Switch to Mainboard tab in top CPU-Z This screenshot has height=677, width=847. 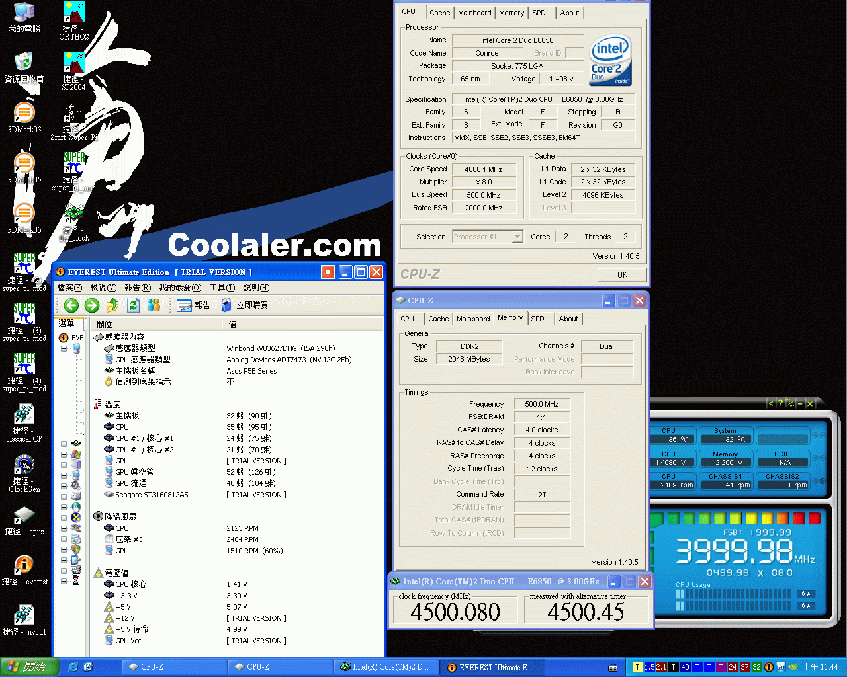click(474, 13)
